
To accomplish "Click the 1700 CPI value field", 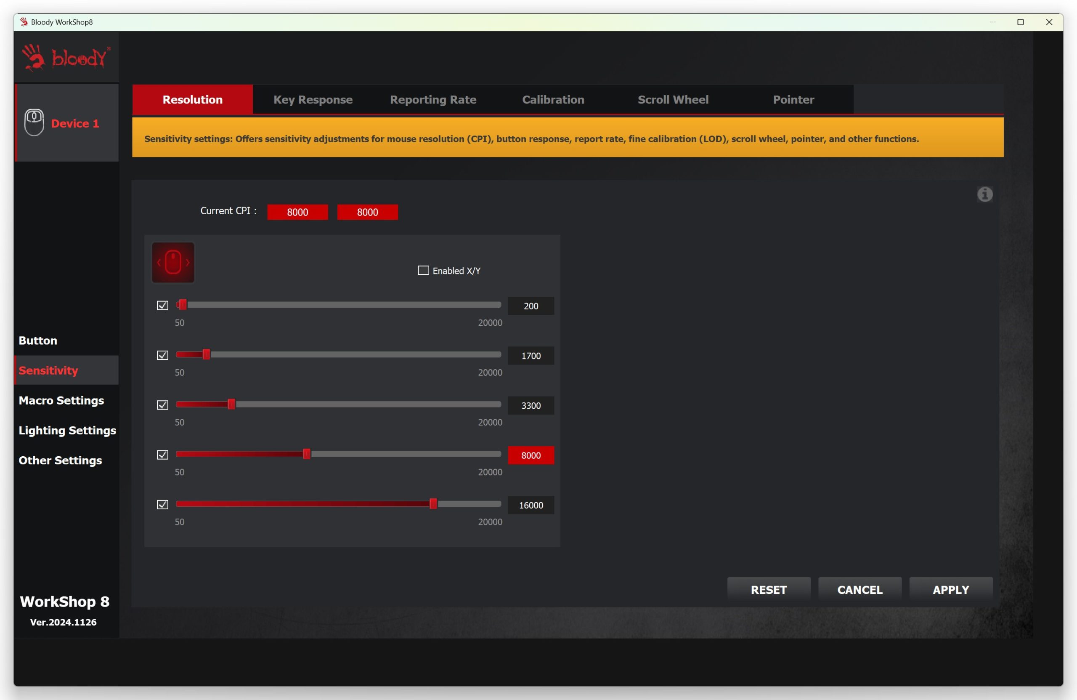I will [x=531, y=356].
